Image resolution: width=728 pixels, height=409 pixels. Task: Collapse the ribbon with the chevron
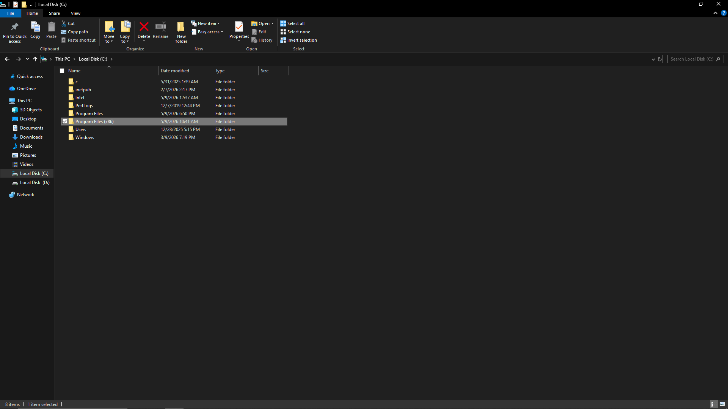pos(715,13)
